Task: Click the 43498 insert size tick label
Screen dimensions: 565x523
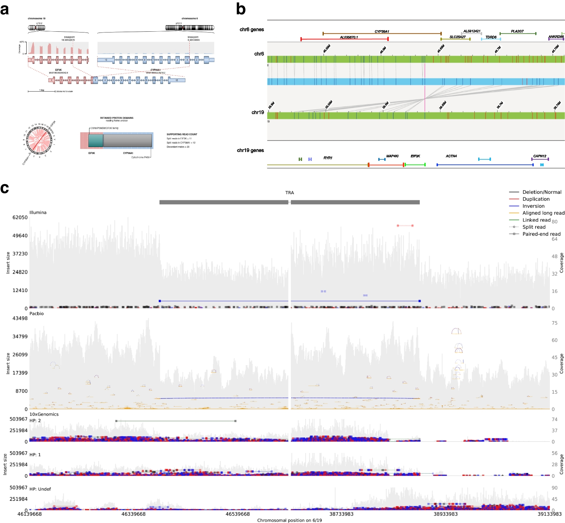Action: click(20, 318)
